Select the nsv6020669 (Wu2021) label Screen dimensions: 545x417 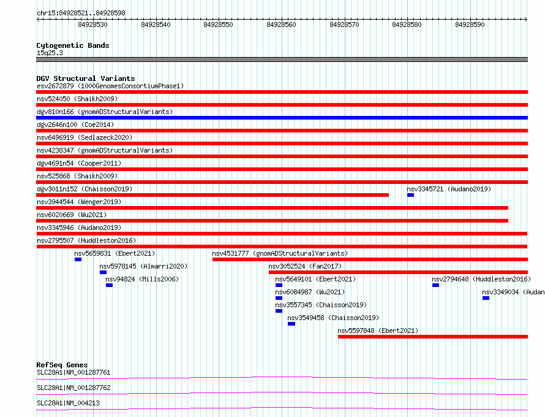click(72, 215)
